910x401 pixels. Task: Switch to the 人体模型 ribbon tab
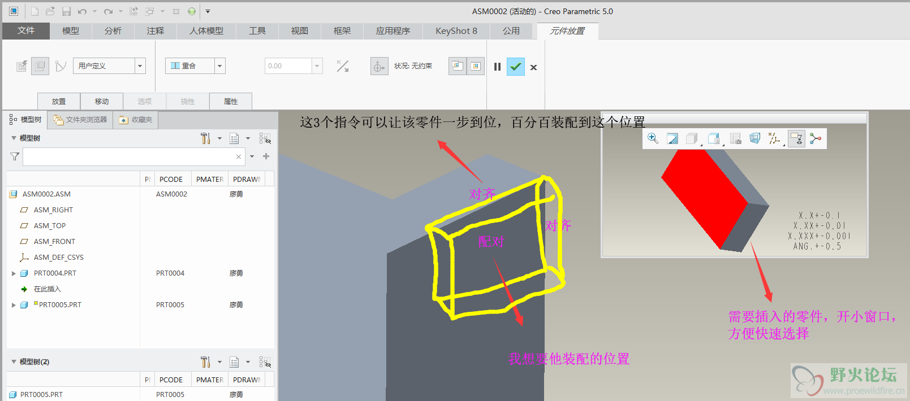(x=206, y=31)
